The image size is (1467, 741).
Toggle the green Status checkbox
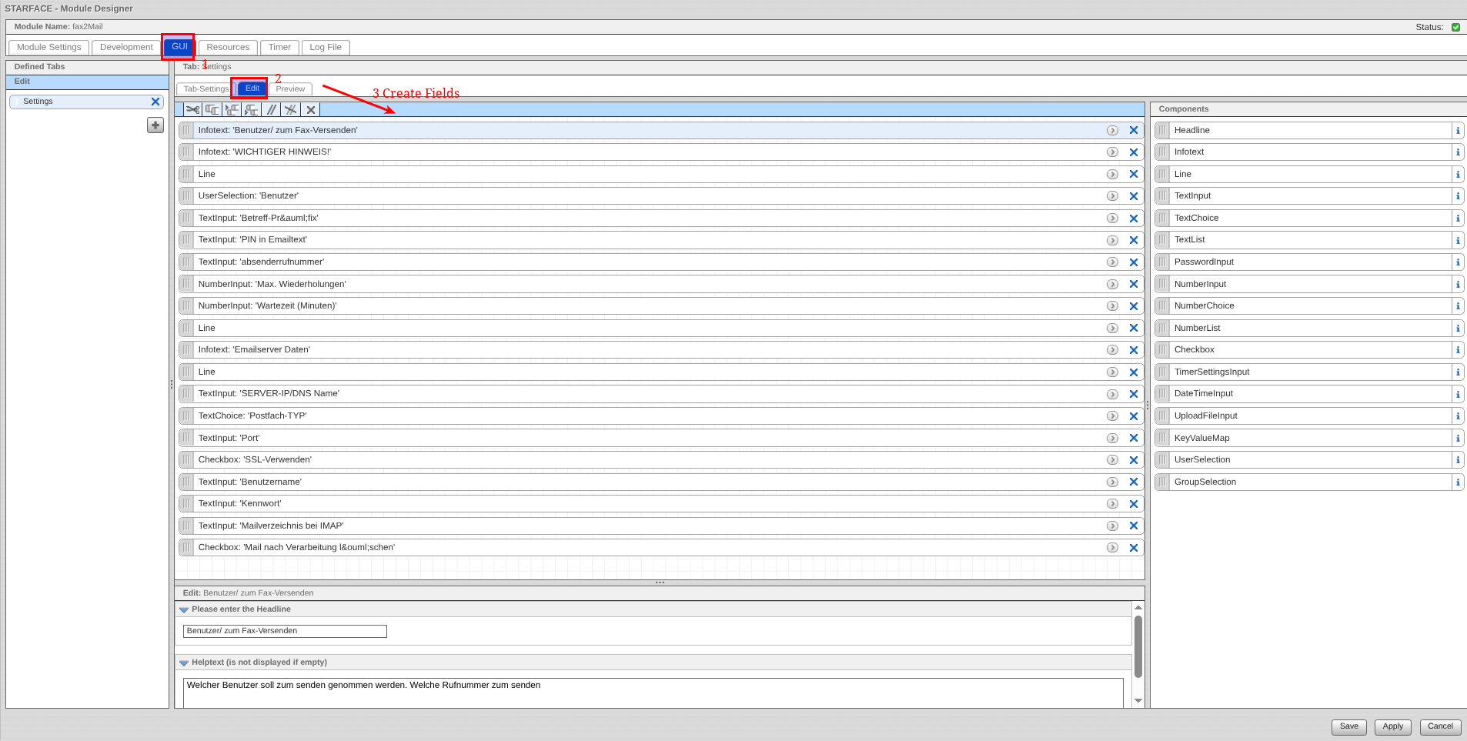[1455, 27]
